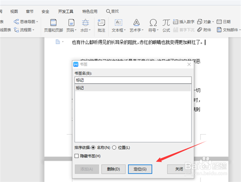Viewport: 241px width, 182px height.
Task: Select the 位置(L) sort radio button
Action: pyautogui.click(x=114, y=148)
